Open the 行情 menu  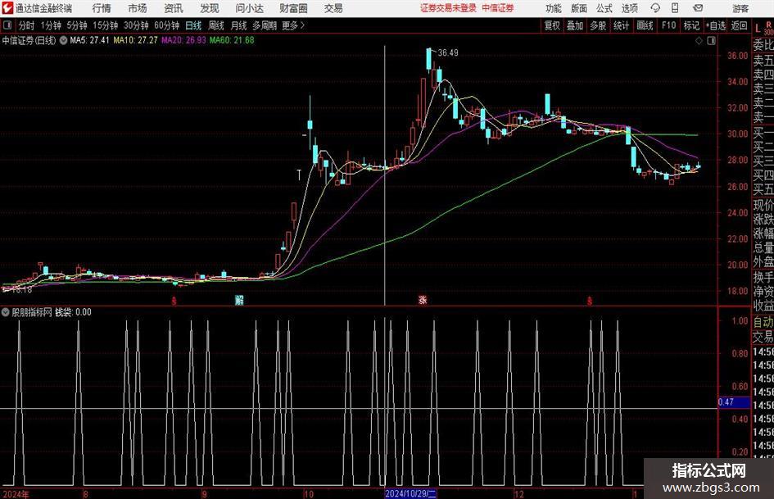pos(102,8)
